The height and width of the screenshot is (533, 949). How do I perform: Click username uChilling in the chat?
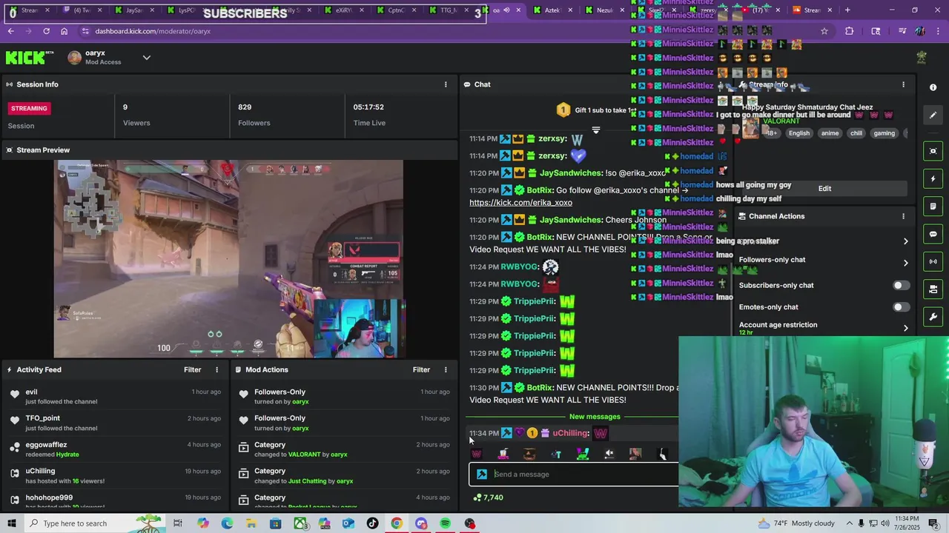tap(570, 433)
